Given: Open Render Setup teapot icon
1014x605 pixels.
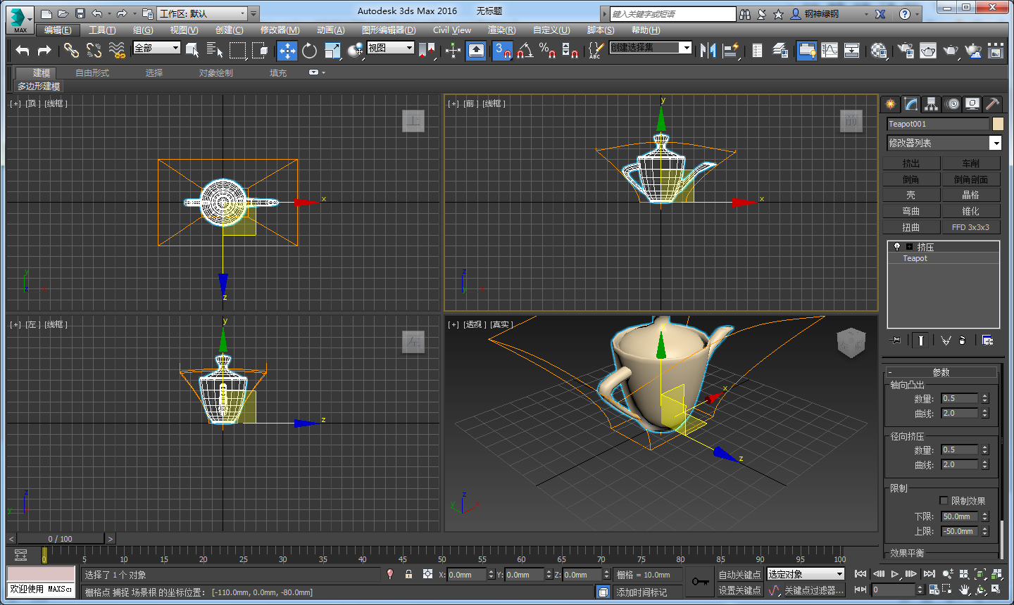Looking at the screenshot, I should [906, 50].
